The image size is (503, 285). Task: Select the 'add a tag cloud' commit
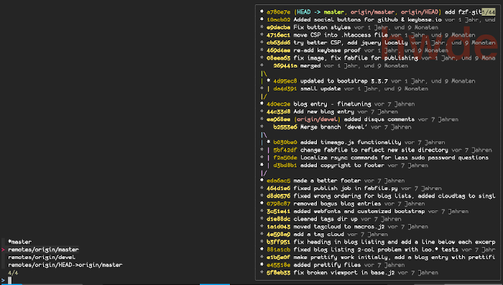coord(318,234)
